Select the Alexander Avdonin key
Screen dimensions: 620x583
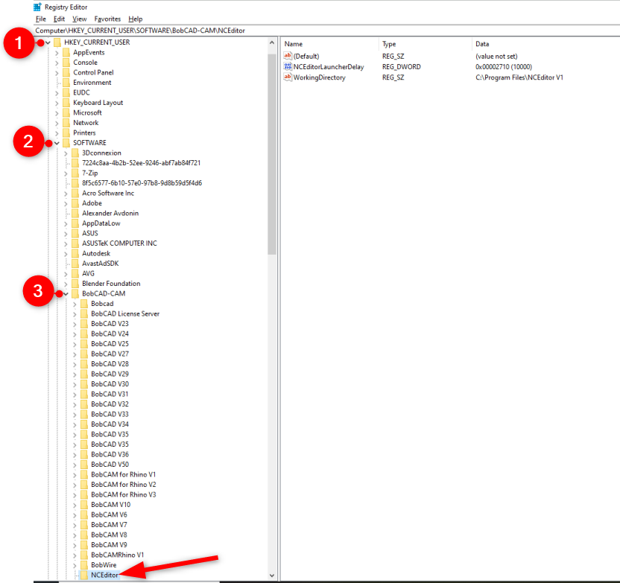[110, 213]
